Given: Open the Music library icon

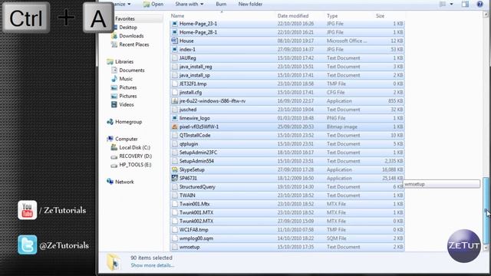Looking at the screenshot, I should coord(114,79).
